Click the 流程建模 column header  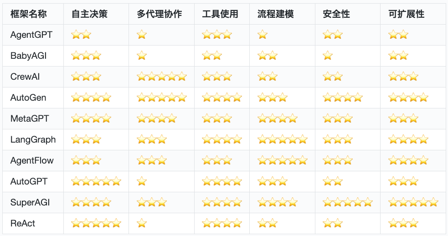pos(275,14)
